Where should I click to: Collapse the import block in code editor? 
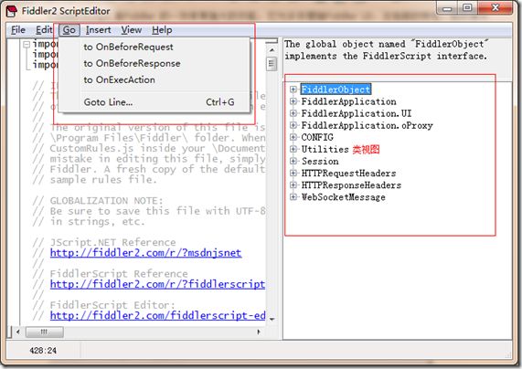pos(27,44)
